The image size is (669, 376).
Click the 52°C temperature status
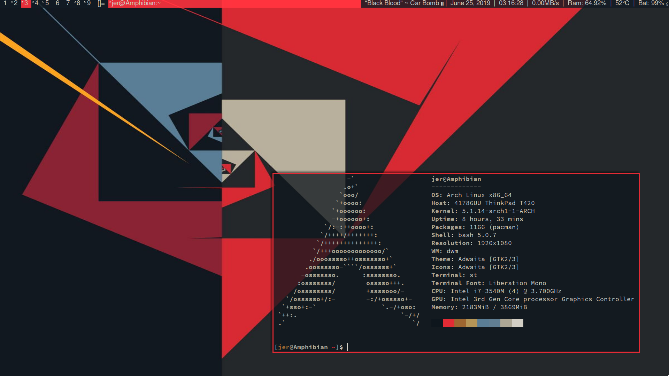[622, 3]
